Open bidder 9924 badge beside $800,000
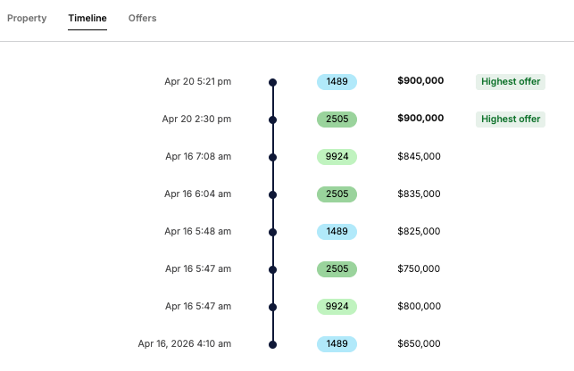The height and width of the screenshot is (371, 574). click(337, 307)
